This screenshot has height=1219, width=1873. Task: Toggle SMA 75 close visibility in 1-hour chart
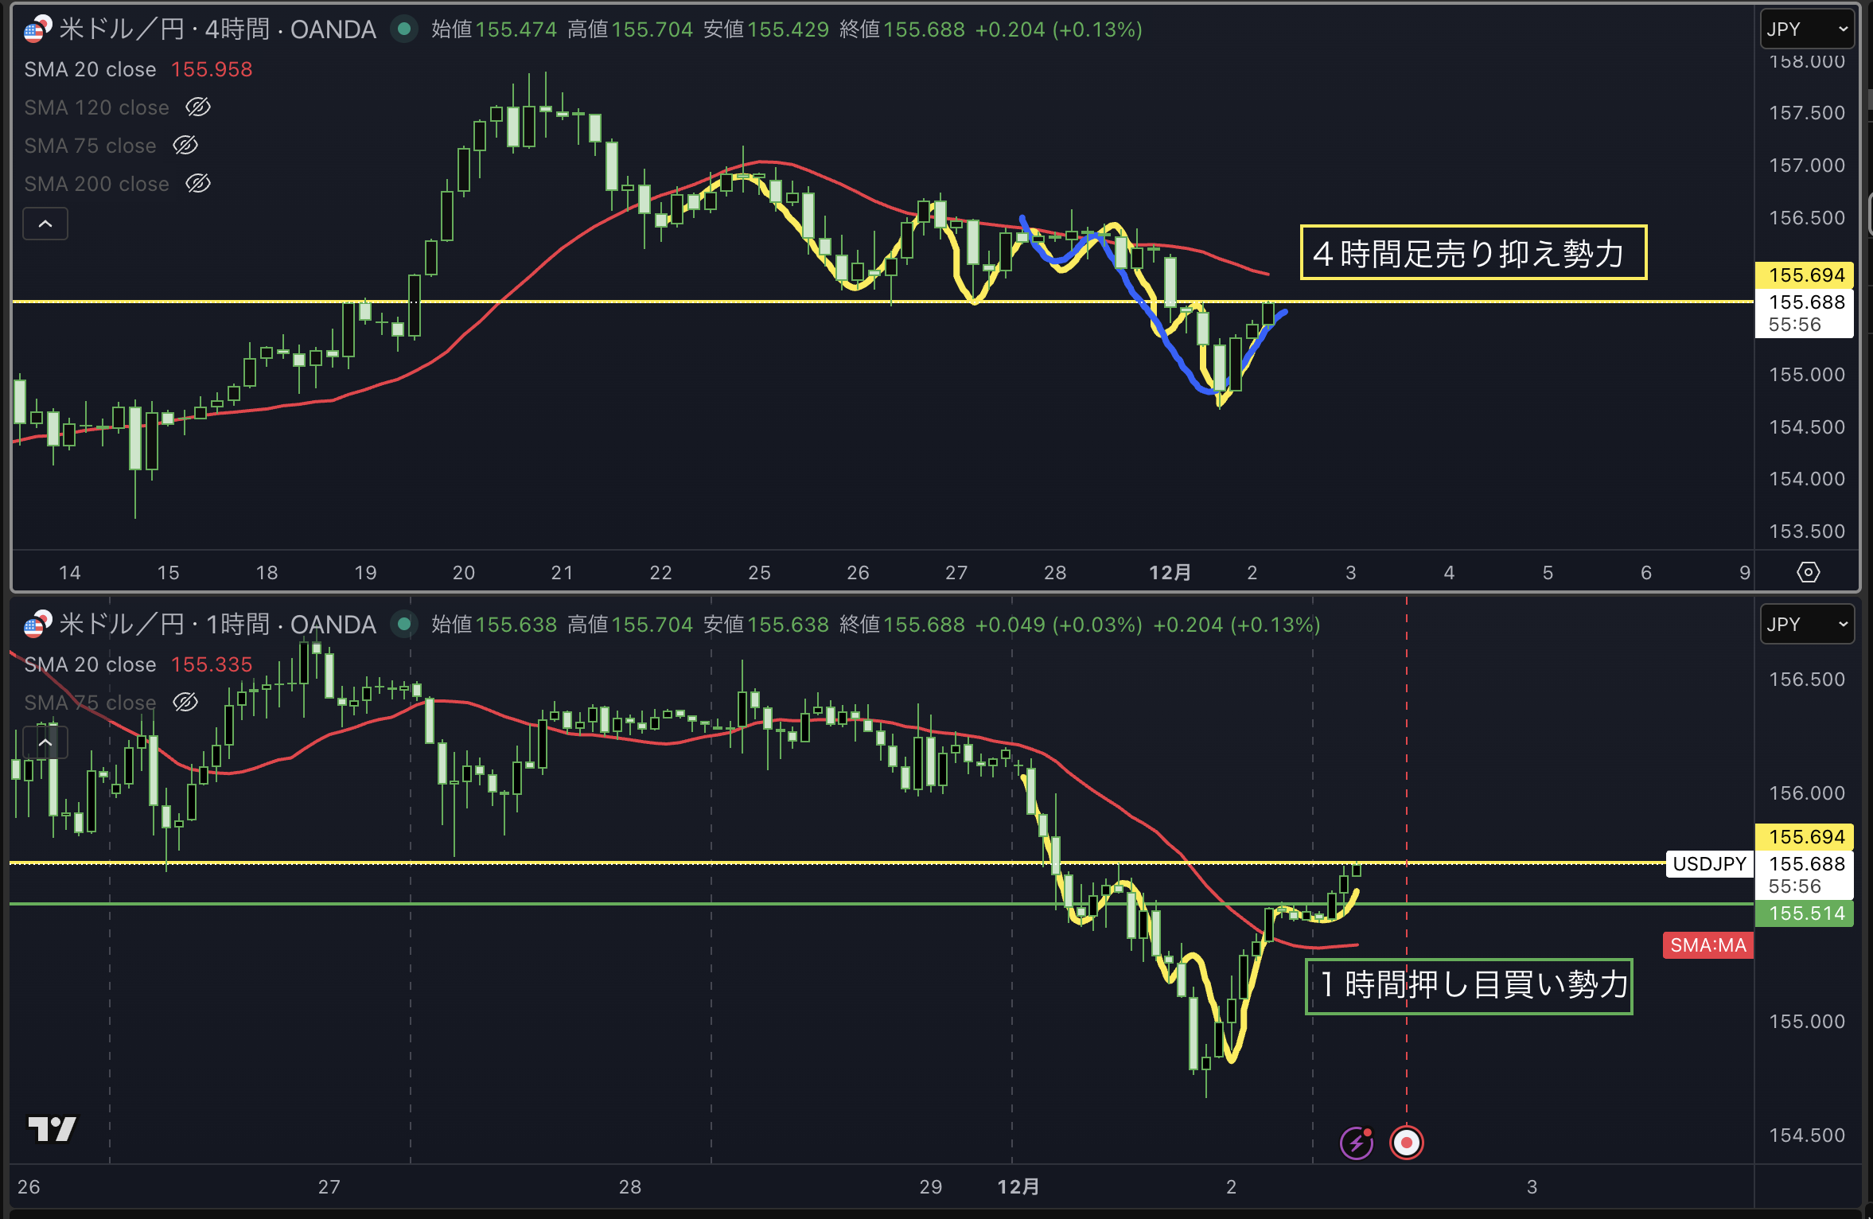click(x=185, y=702)
